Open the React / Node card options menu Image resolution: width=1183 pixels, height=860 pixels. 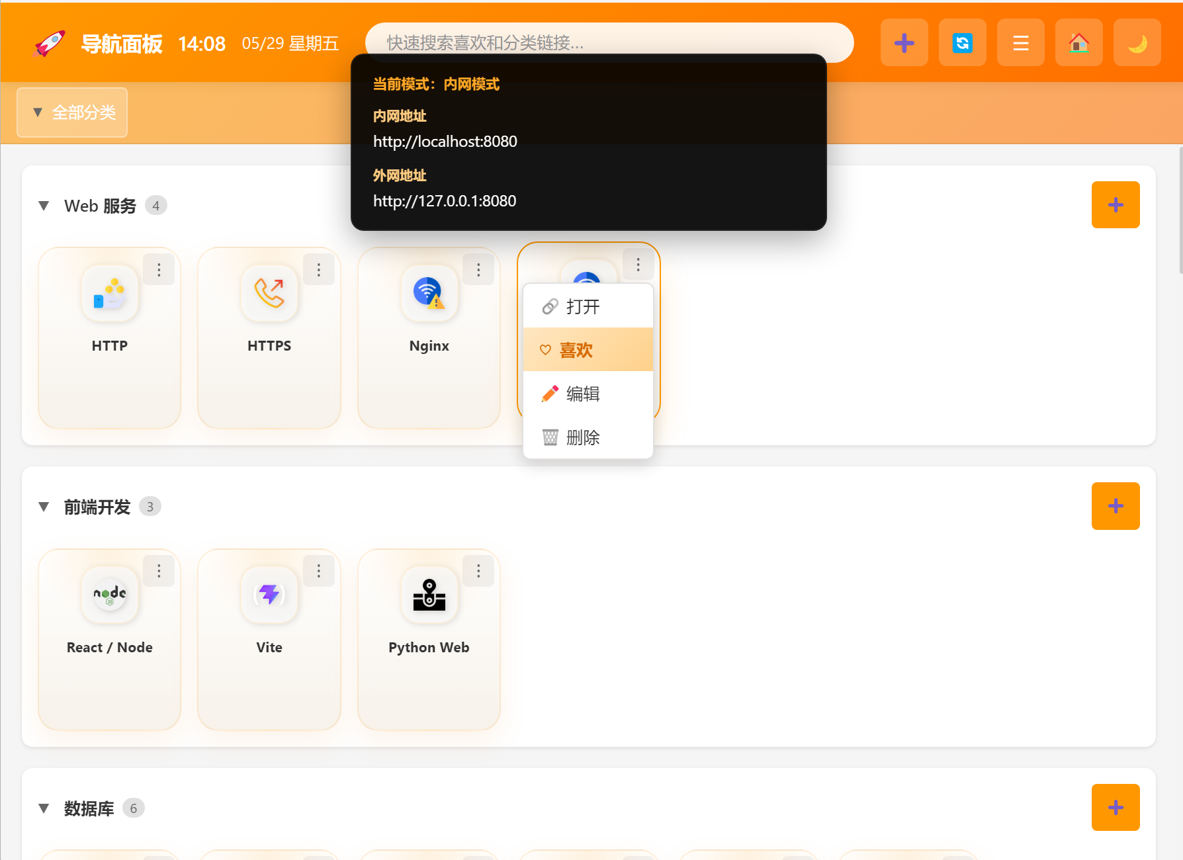pyautogui.click(x=159, y=571)
